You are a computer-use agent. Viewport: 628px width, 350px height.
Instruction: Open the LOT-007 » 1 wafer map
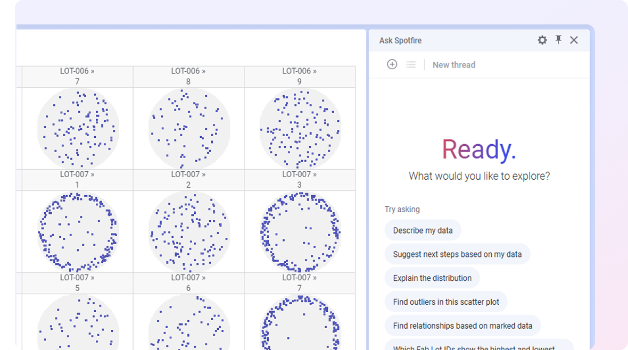(x=78, y=231)
